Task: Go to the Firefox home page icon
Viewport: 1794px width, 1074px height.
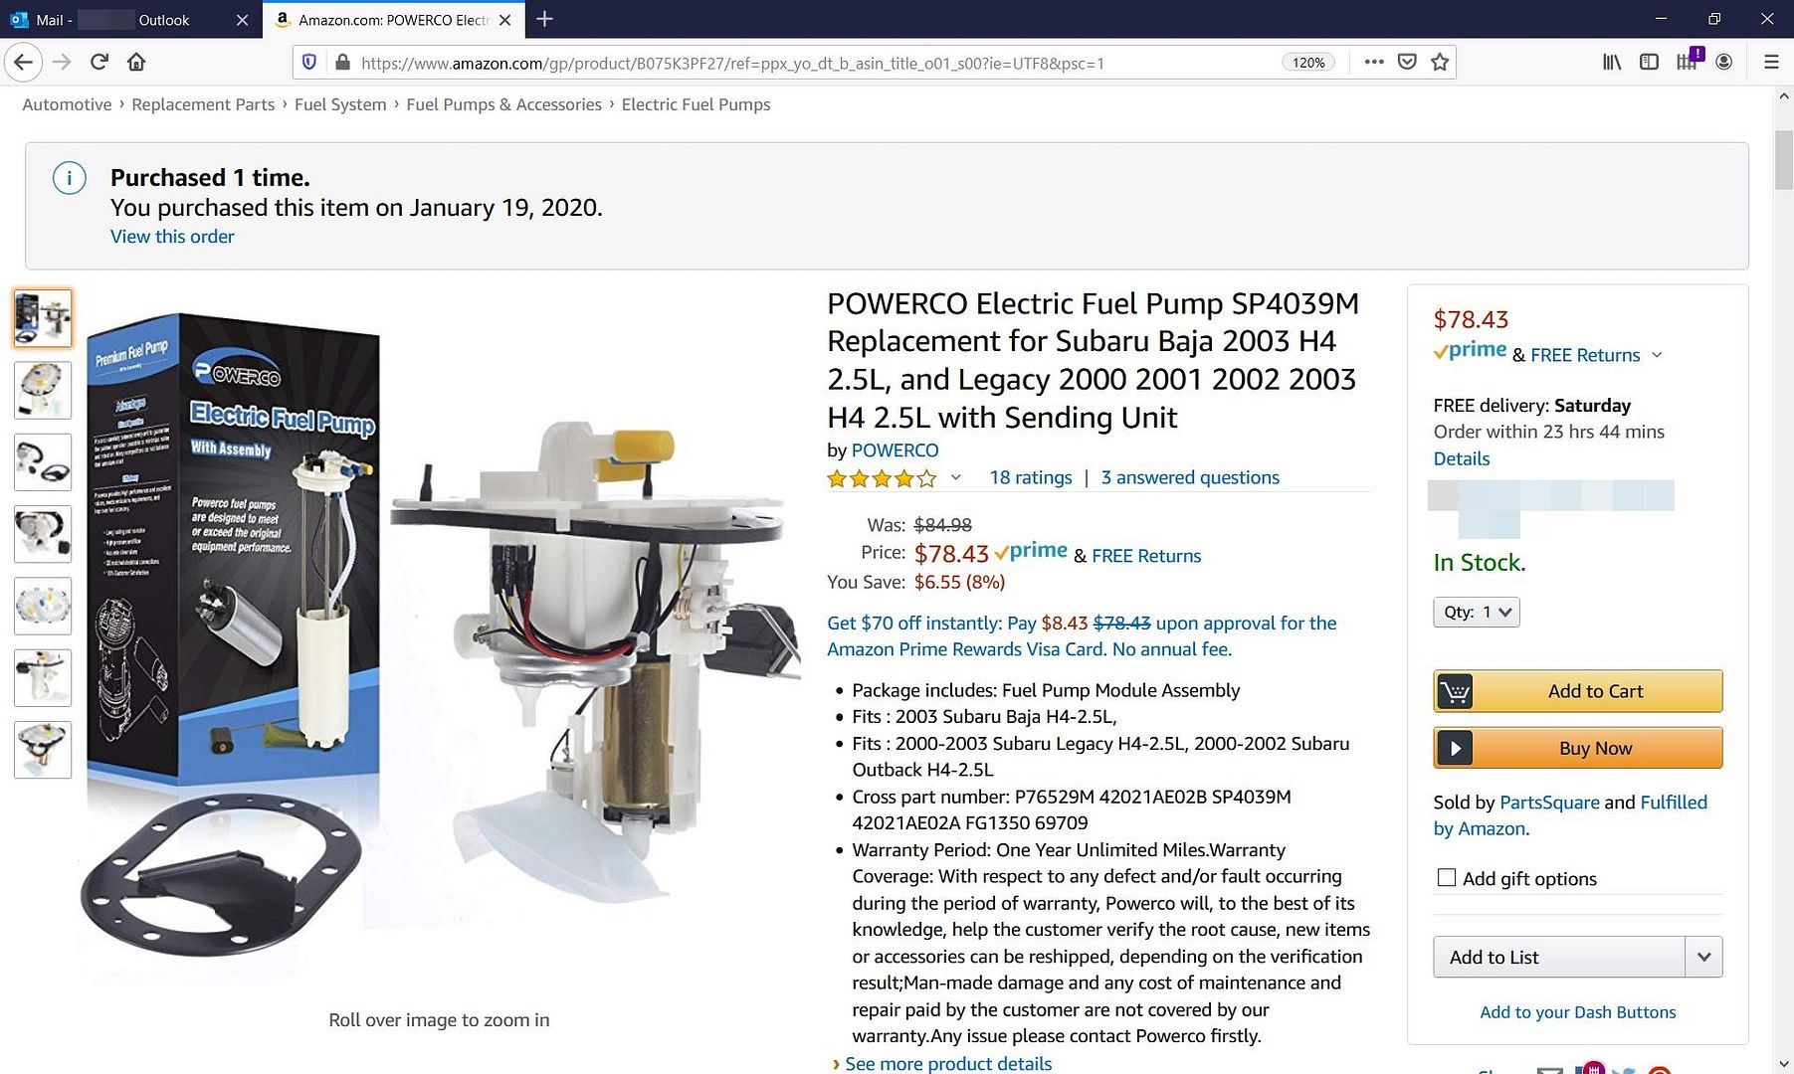Action: pyautogui.click(x=136, y=62)
